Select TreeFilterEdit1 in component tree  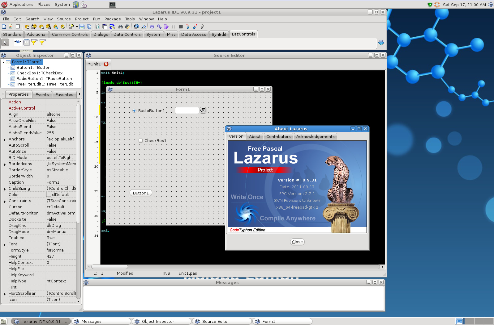point(45,84)
